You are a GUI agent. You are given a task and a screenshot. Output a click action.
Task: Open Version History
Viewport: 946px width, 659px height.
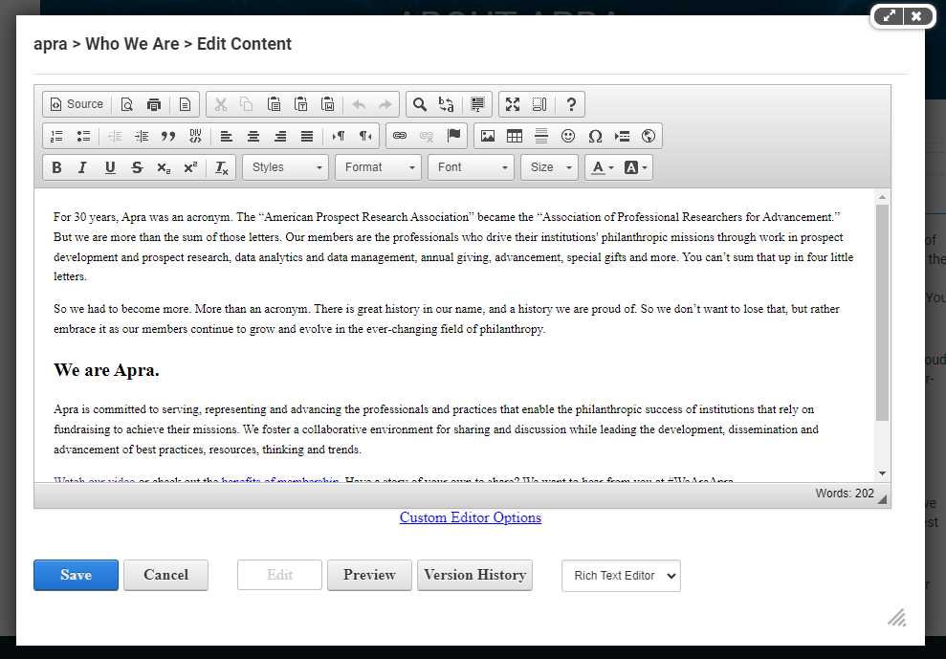[x=474, y=575]
